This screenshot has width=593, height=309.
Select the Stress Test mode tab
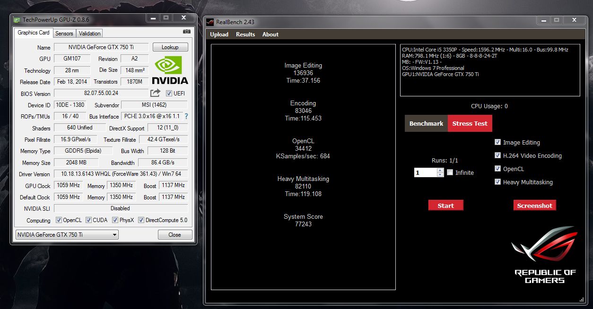[470, 123]
